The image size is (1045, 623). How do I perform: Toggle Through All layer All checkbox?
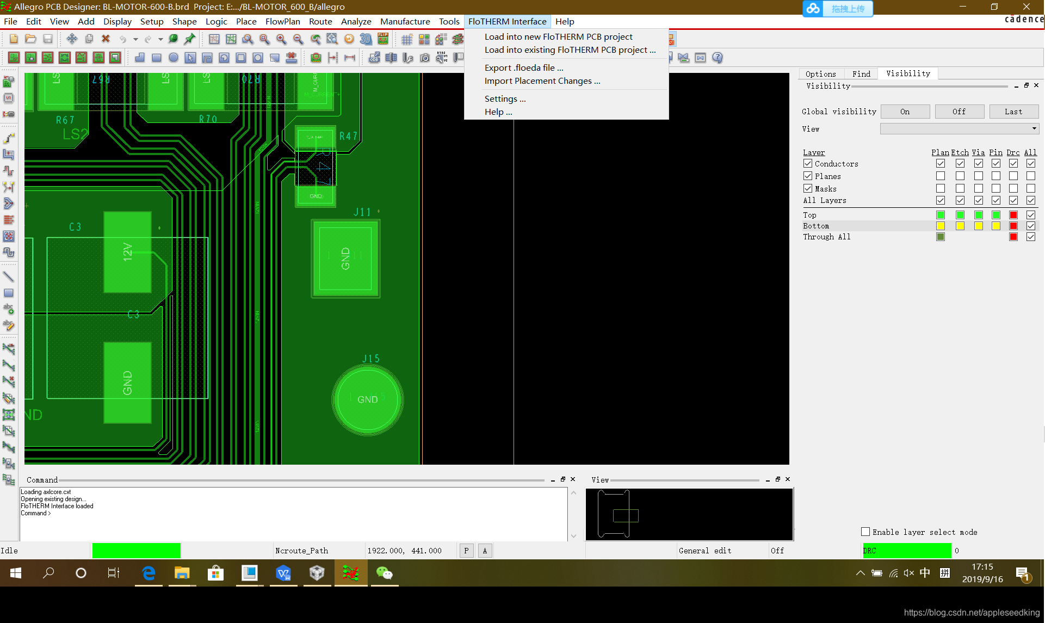pyautogui.click(x=1031, y=237)
